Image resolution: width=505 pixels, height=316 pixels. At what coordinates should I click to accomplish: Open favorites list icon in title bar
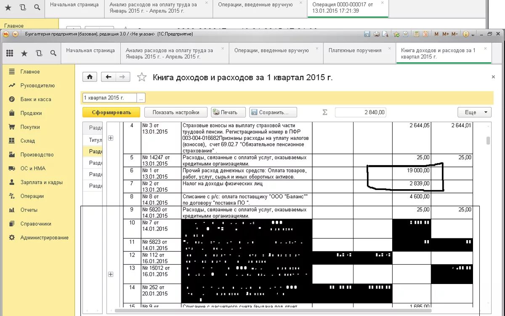tap(405, 34)
